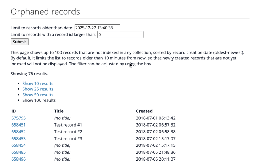255x163 pixels.
Task: Open record ID 658453
Action: pyautogui.click(x=19, y=139)
